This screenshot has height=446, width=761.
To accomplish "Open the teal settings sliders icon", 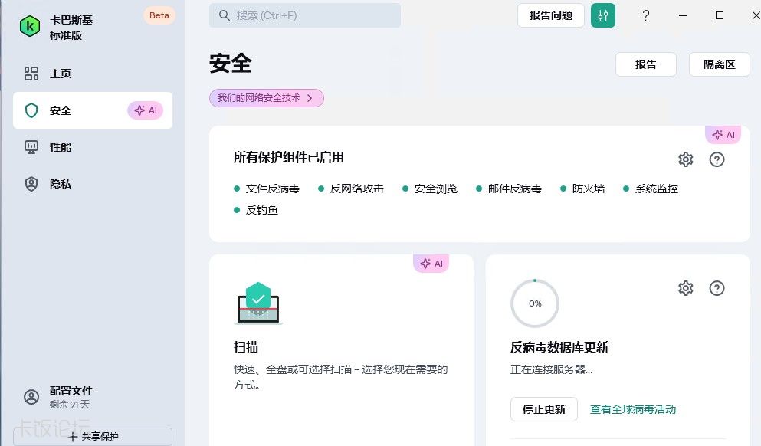I will click(x=603, y=15).
